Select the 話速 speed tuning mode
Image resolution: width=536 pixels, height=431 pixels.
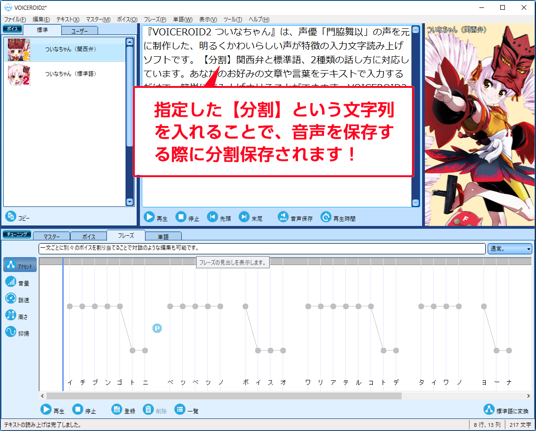pyautogui.click(x=17, y=299)
